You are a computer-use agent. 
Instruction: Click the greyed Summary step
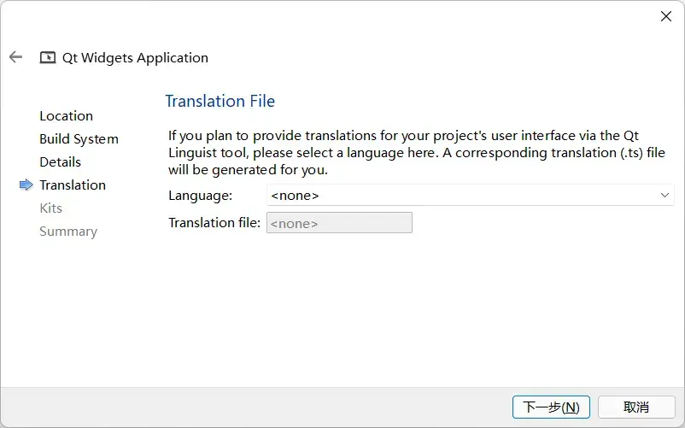[68, 232]
